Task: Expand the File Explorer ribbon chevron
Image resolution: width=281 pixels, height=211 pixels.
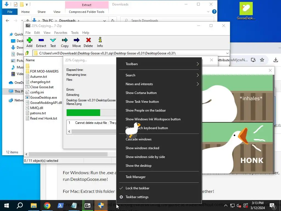Action: pyautogui.click(x=208, y=12)
